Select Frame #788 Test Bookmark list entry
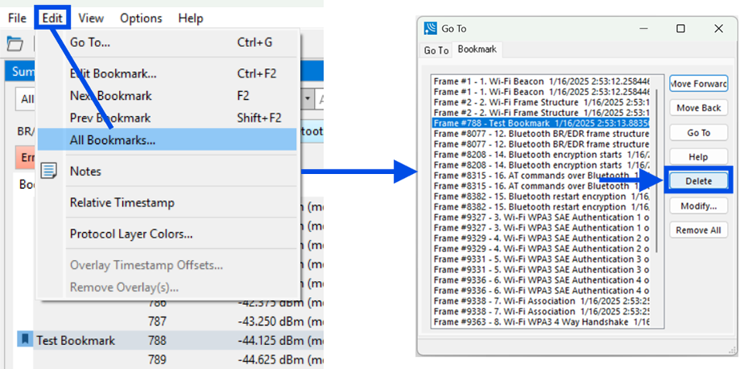 point(541,123)
